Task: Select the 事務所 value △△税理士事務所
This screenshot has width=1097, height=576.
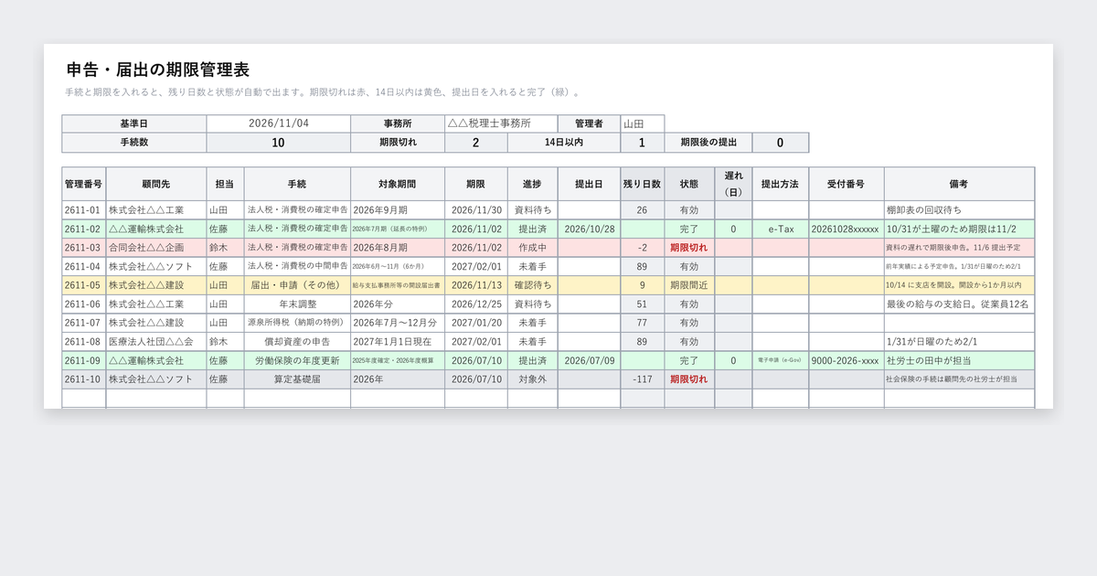Action: pyautogui.click(x=501, y=123)
